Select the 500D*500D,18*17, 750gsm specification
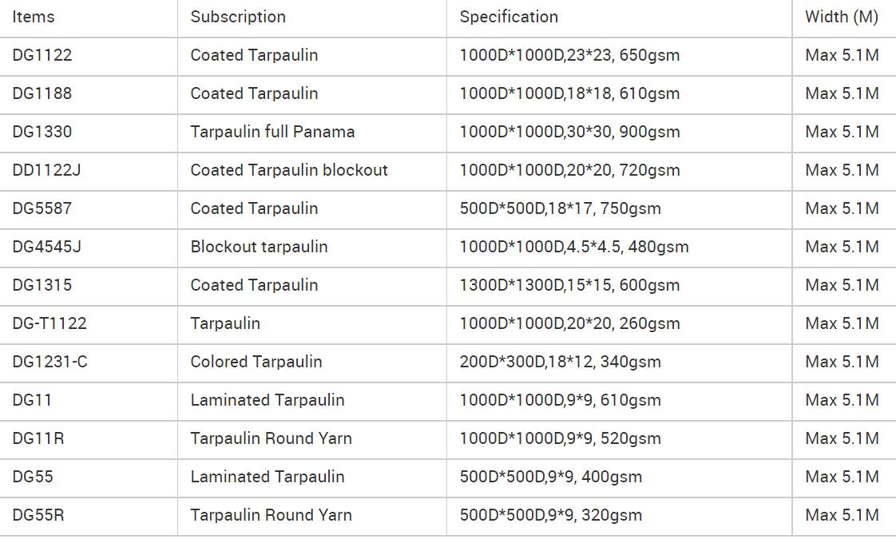Screen dimensions: 896x539 point(560,208)
